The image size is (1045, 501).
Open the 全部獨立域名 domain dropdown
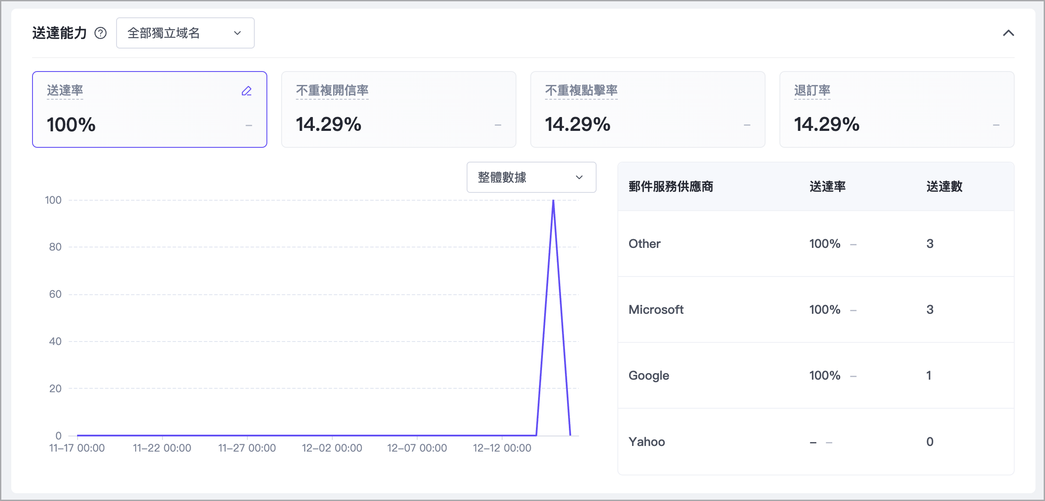[185, 33]
